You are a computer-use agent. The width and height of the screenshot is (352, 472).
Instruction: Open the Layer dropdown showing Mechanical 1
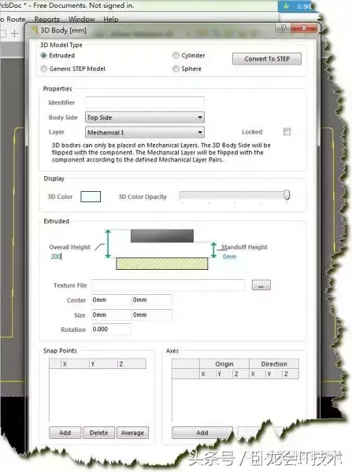pos(145,132)
